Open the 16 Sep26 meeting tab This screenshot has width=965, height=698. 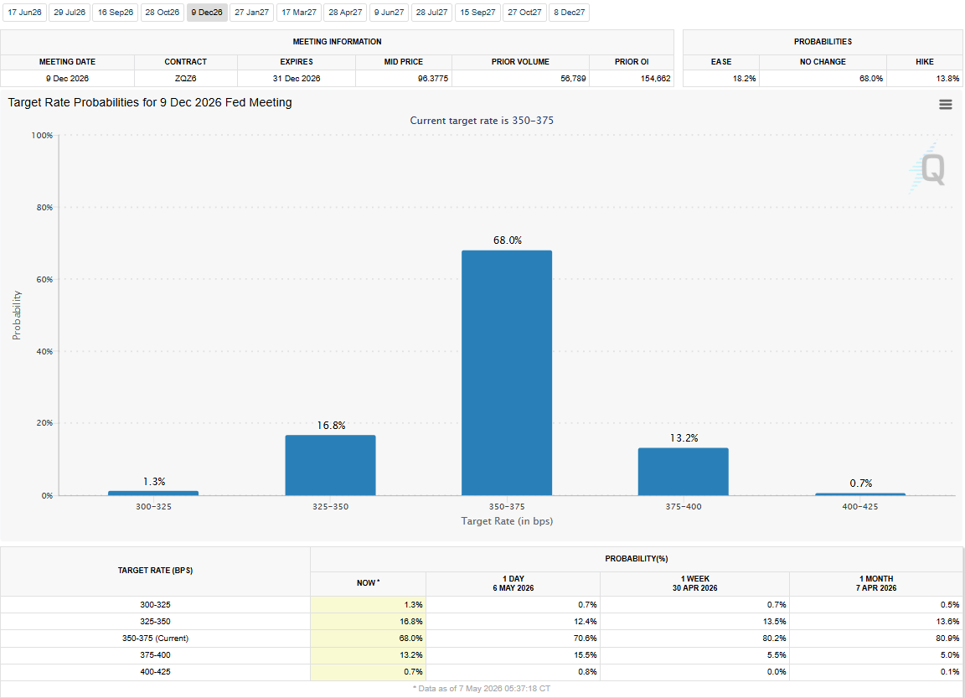tap(116, 13)
